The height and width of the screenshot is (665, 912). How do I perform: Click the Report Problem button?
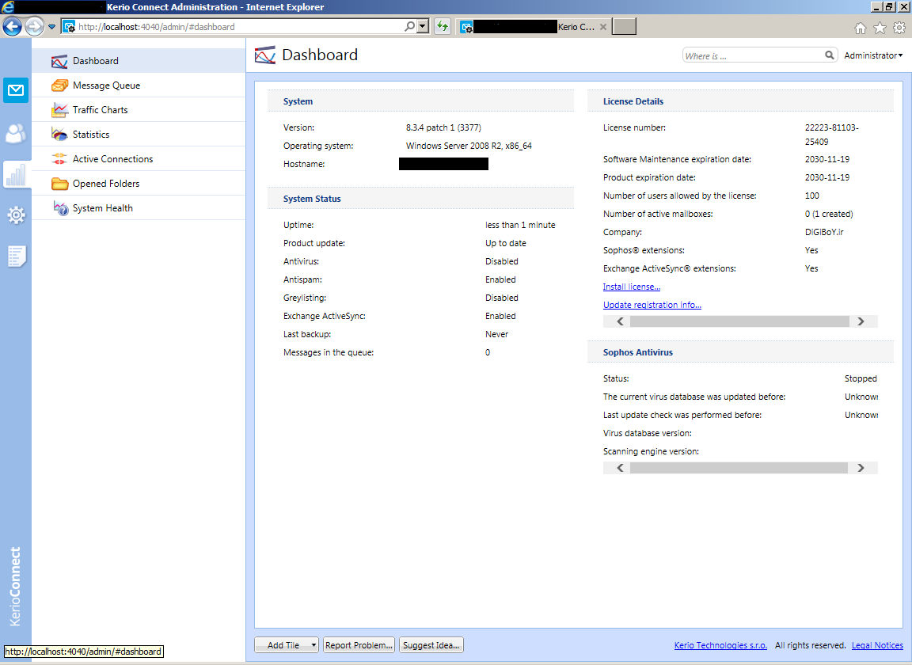pyautogui.click(x=359, y=645)
